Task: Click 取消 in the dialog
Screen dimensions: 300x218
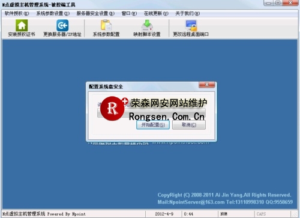Action: [x=189, y=125]
